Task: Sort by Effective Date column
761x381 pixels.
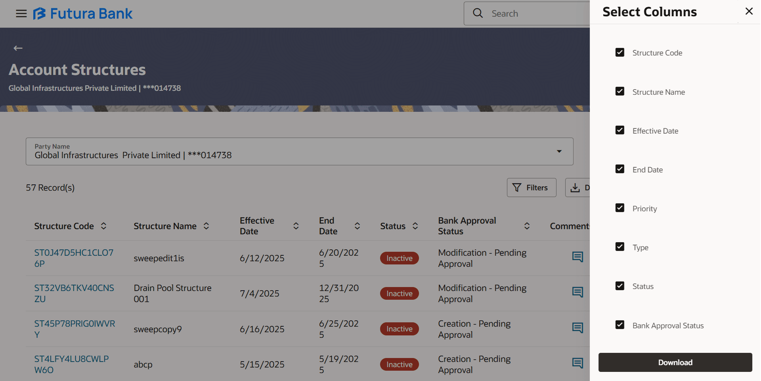Action: click(296, 226)
